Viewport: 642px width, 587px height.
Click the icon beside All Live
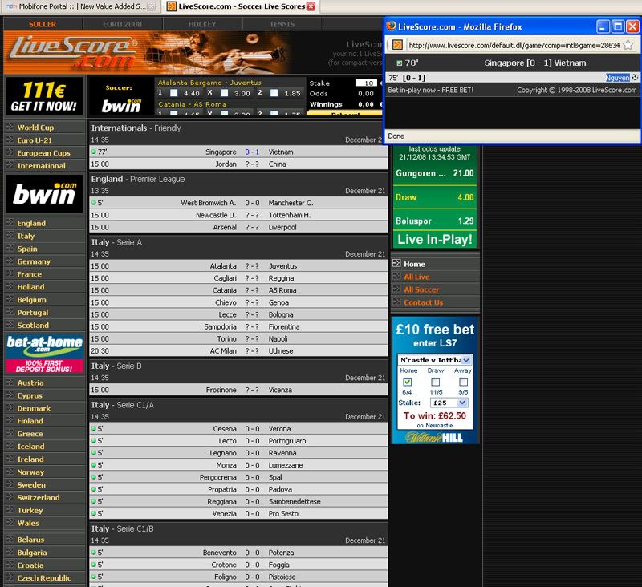coord(396,276)
